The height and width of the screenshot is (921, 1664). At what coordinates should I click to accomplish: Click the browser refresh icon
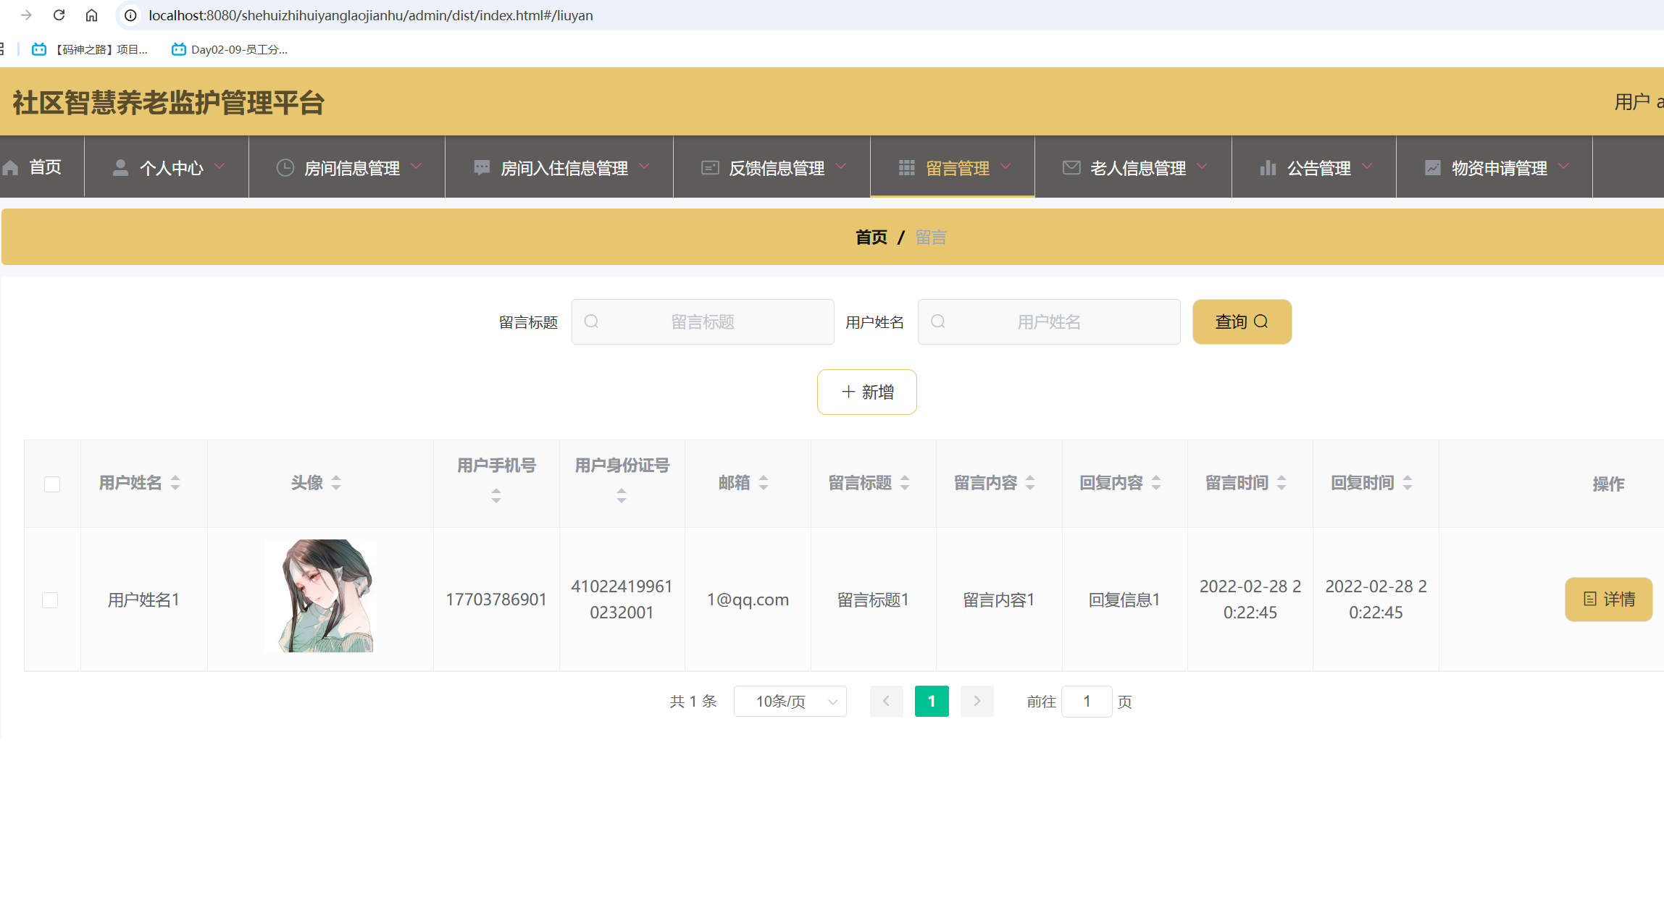click(59, 14)
